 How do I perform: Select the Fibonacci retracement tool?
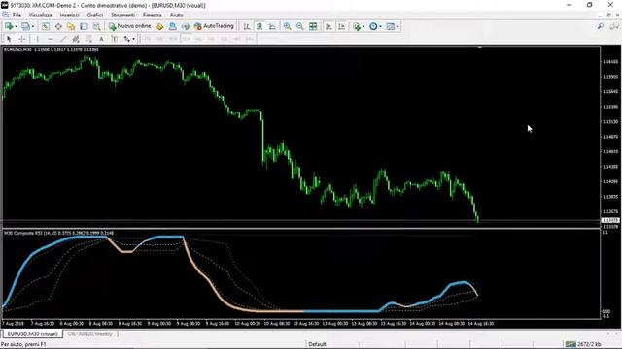tap(88, 39)
